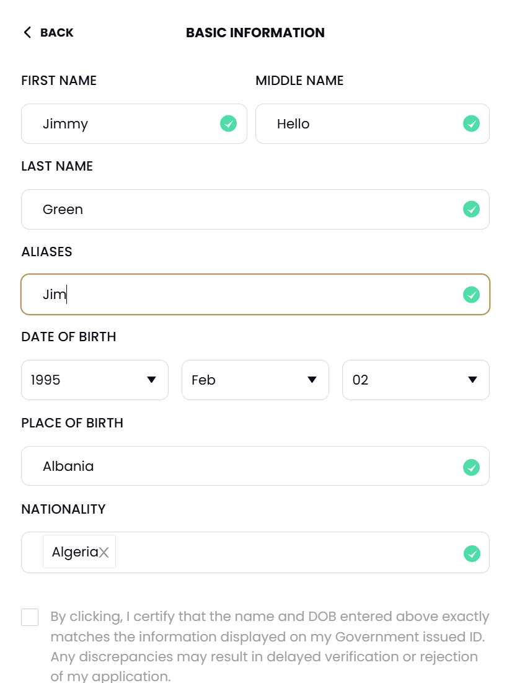
Task: Open the birth month Feb dropdown
Action: click(x=255, y=380)
